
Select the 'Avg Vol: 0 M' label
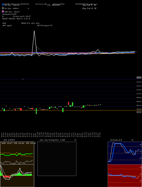[x=89, y=5]
